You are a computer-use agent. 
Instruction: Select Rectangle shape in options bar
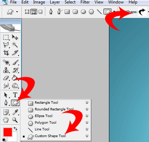[x=67, y=12]
